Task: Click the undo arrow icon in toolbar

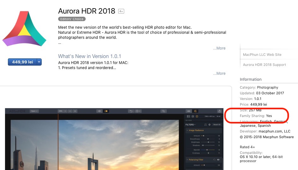Action: coord(131,111)
